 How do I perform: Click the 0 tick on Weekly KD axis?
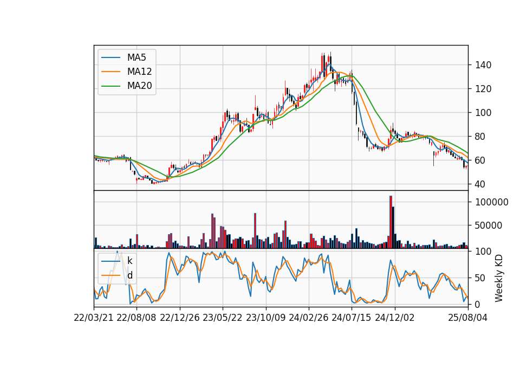(x=478, y=304)
